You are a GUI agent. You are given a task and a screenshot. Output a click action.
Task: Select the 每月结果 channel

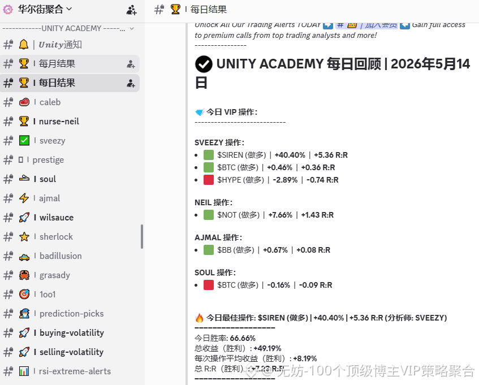70,64
